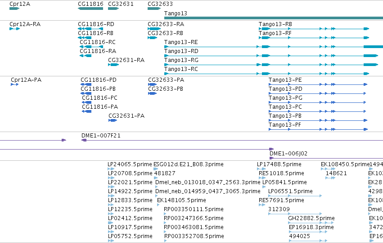Viewport: 383px width, 243px height.
Task: Click the Tango13 gene span bar
Action: [274, 18]
